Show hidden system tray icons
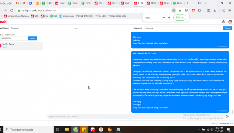The height and width of the screenshot is (133, 234). click(x=199, y=130)
